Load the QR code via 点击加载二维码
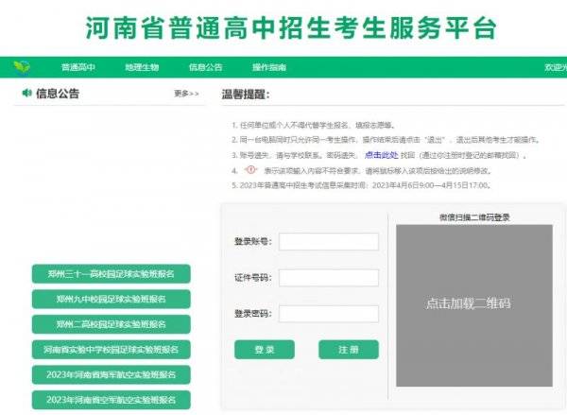The image size is (567, 415). pos(474,305)
